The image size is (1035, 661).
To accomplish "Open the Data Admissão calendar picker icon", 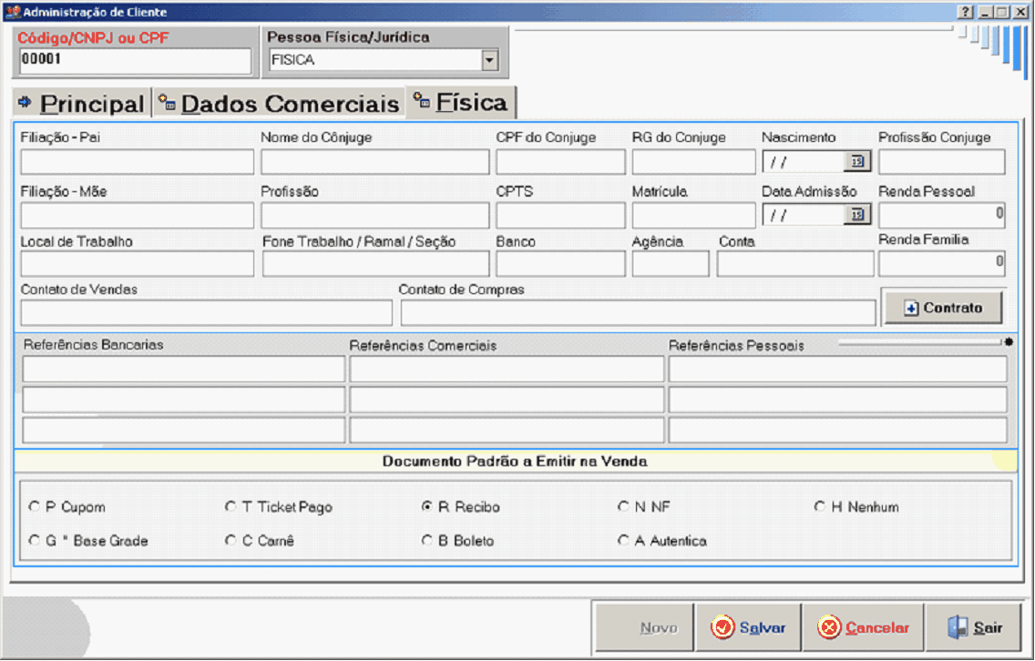I will (x=856, y=215).
